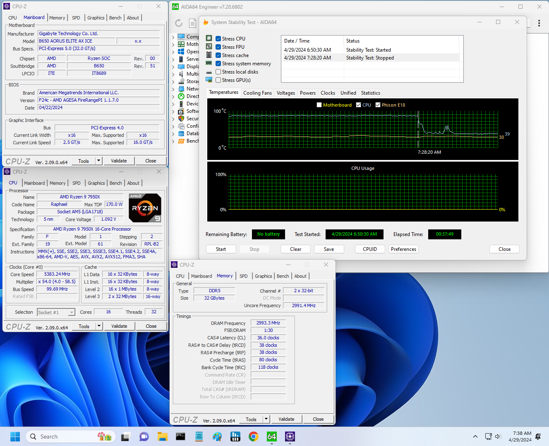
Task: Select the Operating System Windows-logo tree icon
Action: [x=181, y=52]
